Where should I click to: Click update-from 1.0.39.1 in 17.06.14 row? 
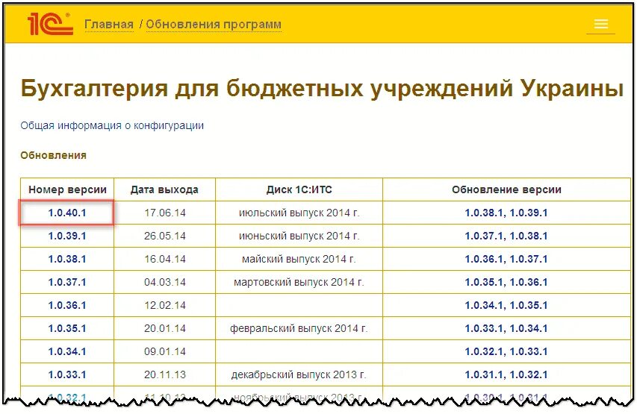click(x=529, y=213)
